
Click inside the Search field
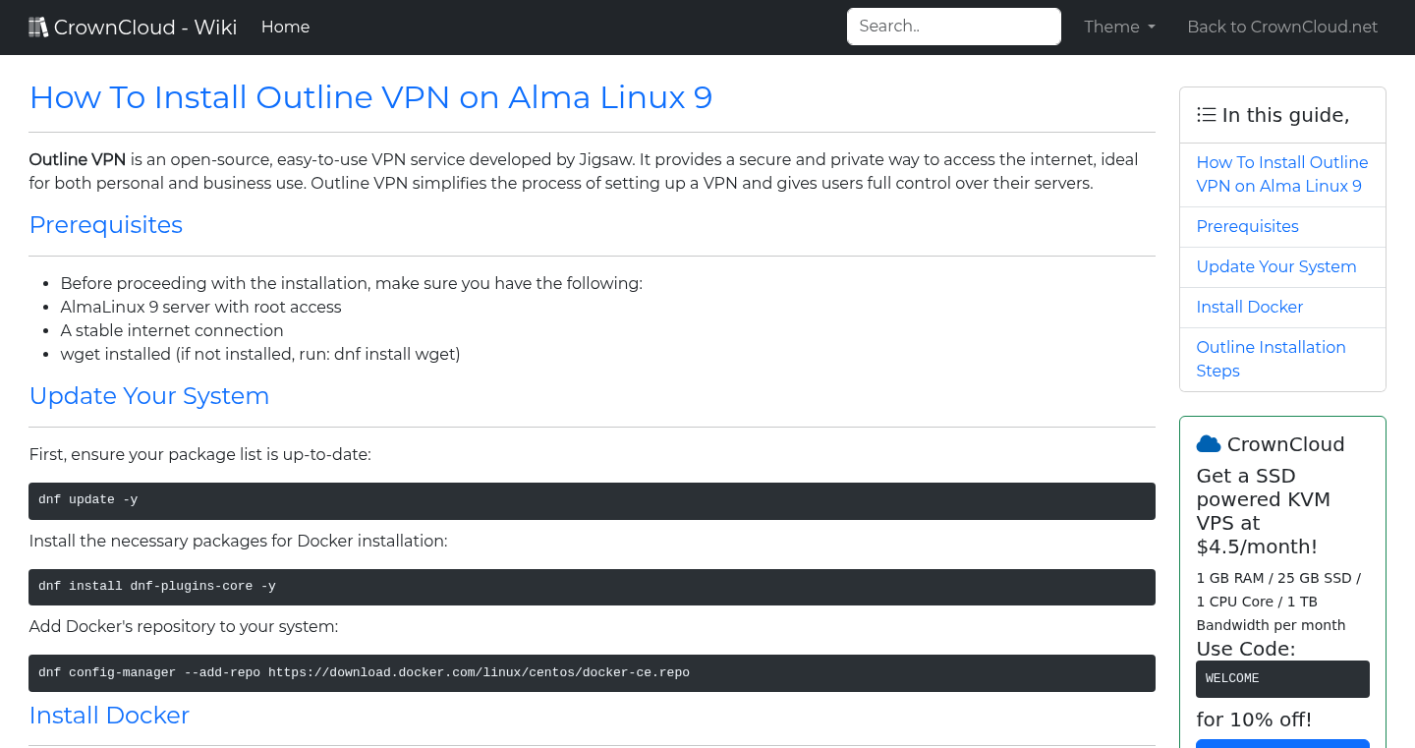point(952,26)
